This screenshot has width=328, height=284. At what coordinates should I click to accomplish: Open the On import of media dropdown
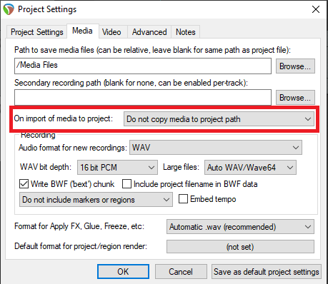click(219, 119)
